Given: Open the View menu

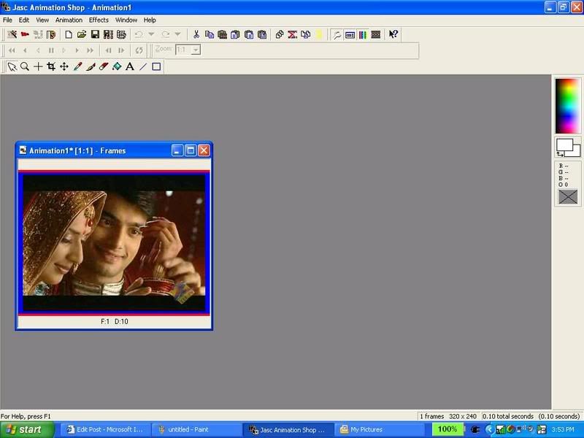Looking at the screenshot, I should tap(42, 20).
